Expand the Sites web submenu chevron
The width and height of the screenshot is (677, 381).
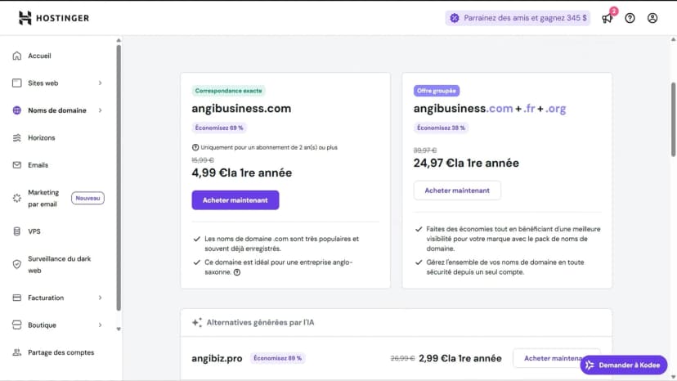pyautogui.click(x=100, y=83)
